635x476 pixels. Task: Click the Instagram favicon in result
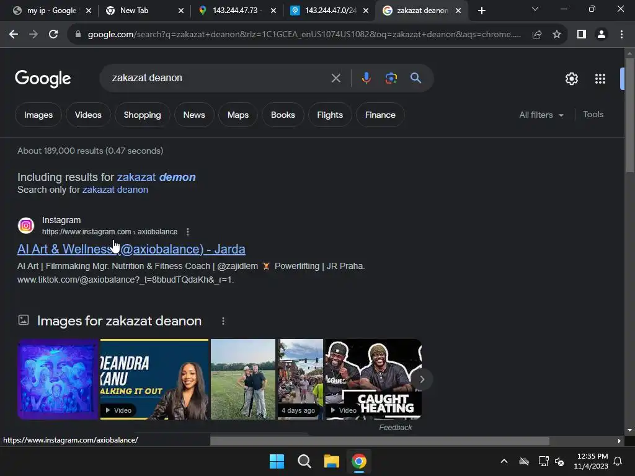click(x=26, y=226)
